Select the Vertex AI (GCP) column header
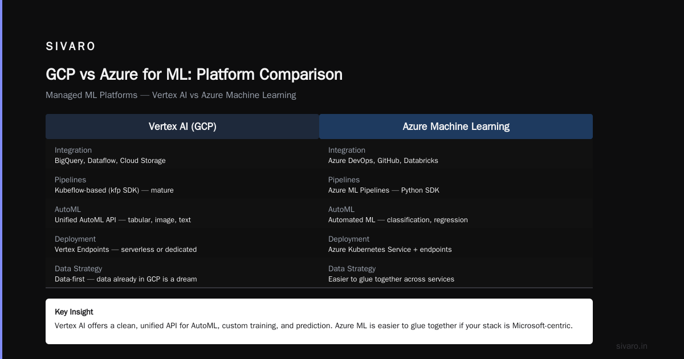This screenshot has height=359, width=684. coord(182,127)
